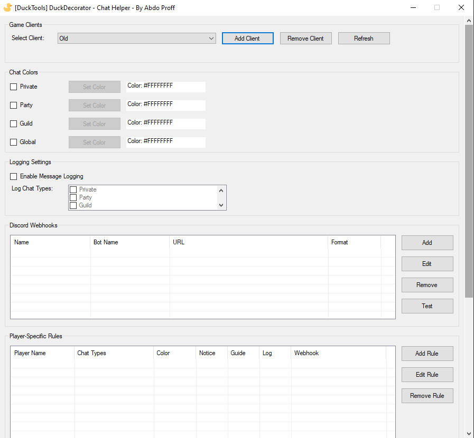This screenshot has width=474, height=438.
Task: Click the Private color hex value field
Action: tap(165, 87)
